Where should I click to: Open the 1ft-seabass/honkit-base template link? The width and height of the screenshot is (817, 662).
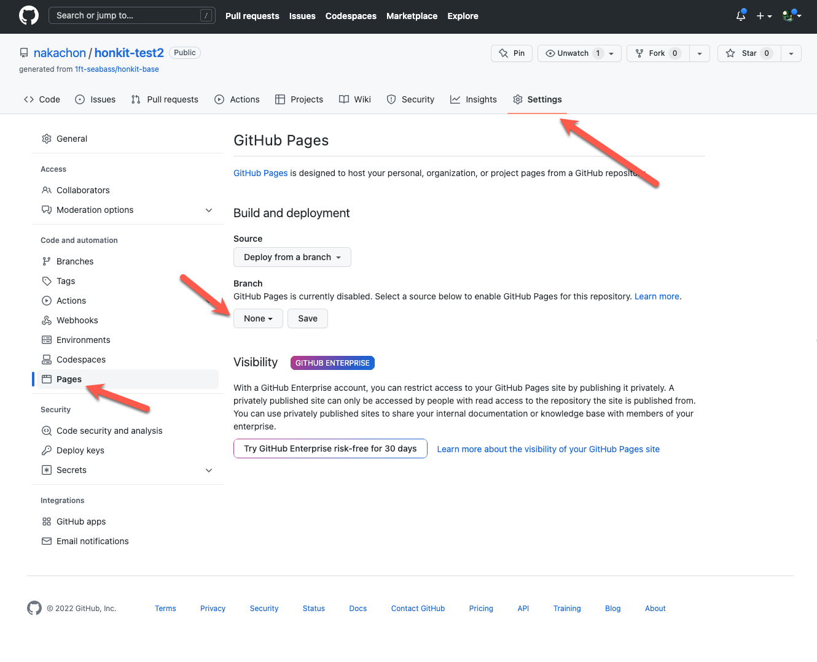[x=117, y=69]
